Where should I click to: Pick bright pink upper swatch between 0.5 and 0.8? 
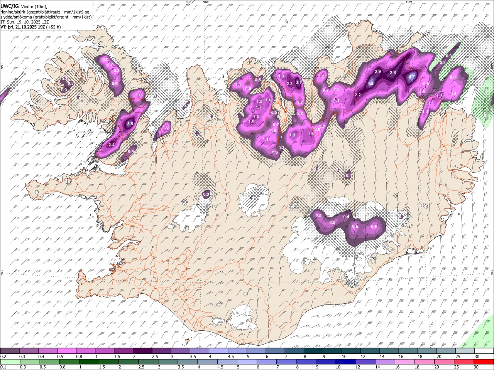click(67, 351)
